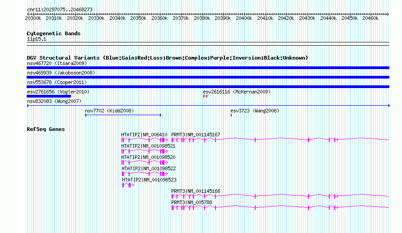Screen dimensions: 402x233
Task: Open PRMT3|NM_001145166 transcript label
Action: [196, 191]
